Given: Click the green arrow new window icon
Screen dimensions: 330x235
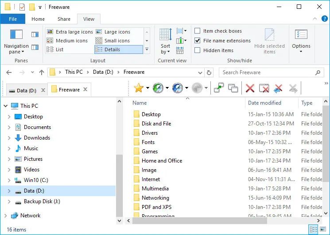Looking at the screenshot, I should click(218, 88).
